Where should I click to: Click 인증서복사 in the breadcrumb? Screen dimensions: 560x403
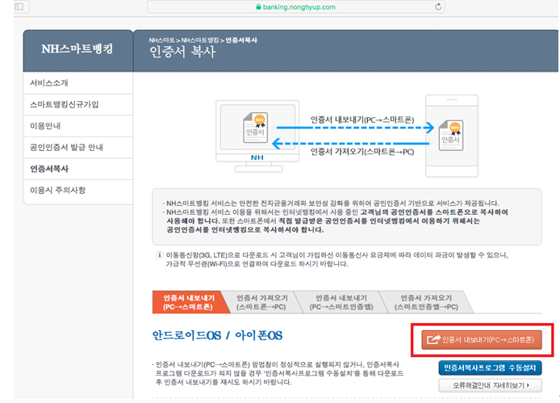pos(241,40)
